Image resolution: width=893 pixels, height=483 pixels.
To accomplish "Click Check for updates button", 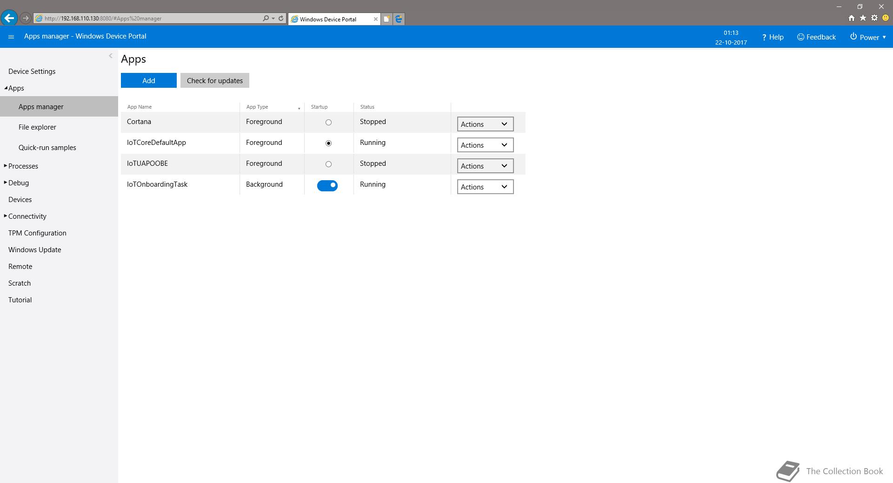I will point(215,80).
